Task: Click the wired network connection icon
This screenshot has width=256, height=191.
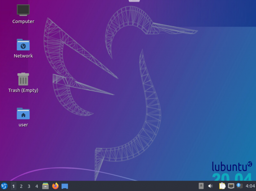Action: pos(231,186)
